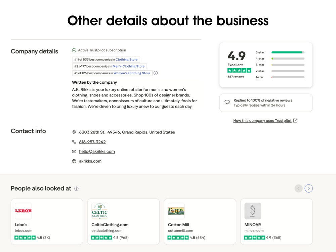The width and height of the screenshot is (336, 252).
Task: Click the star rating on the Lebo's card
Action: coord(25,238)
